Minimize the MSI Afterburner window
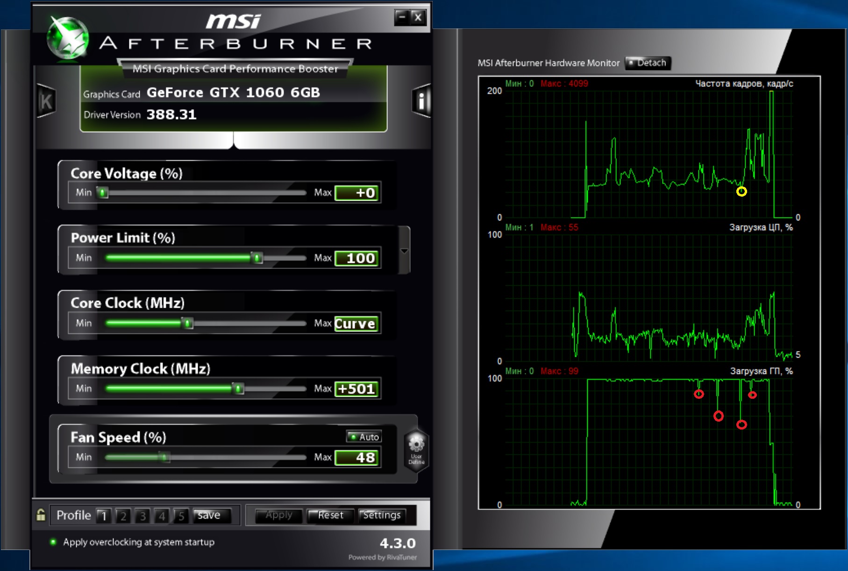This screenshot has width=848, height=571. coord(402,17)
